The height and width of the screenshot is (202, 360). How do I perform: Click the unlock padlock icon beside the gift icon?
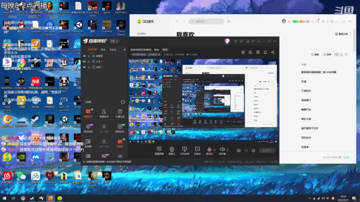click(x=250, y=52)
